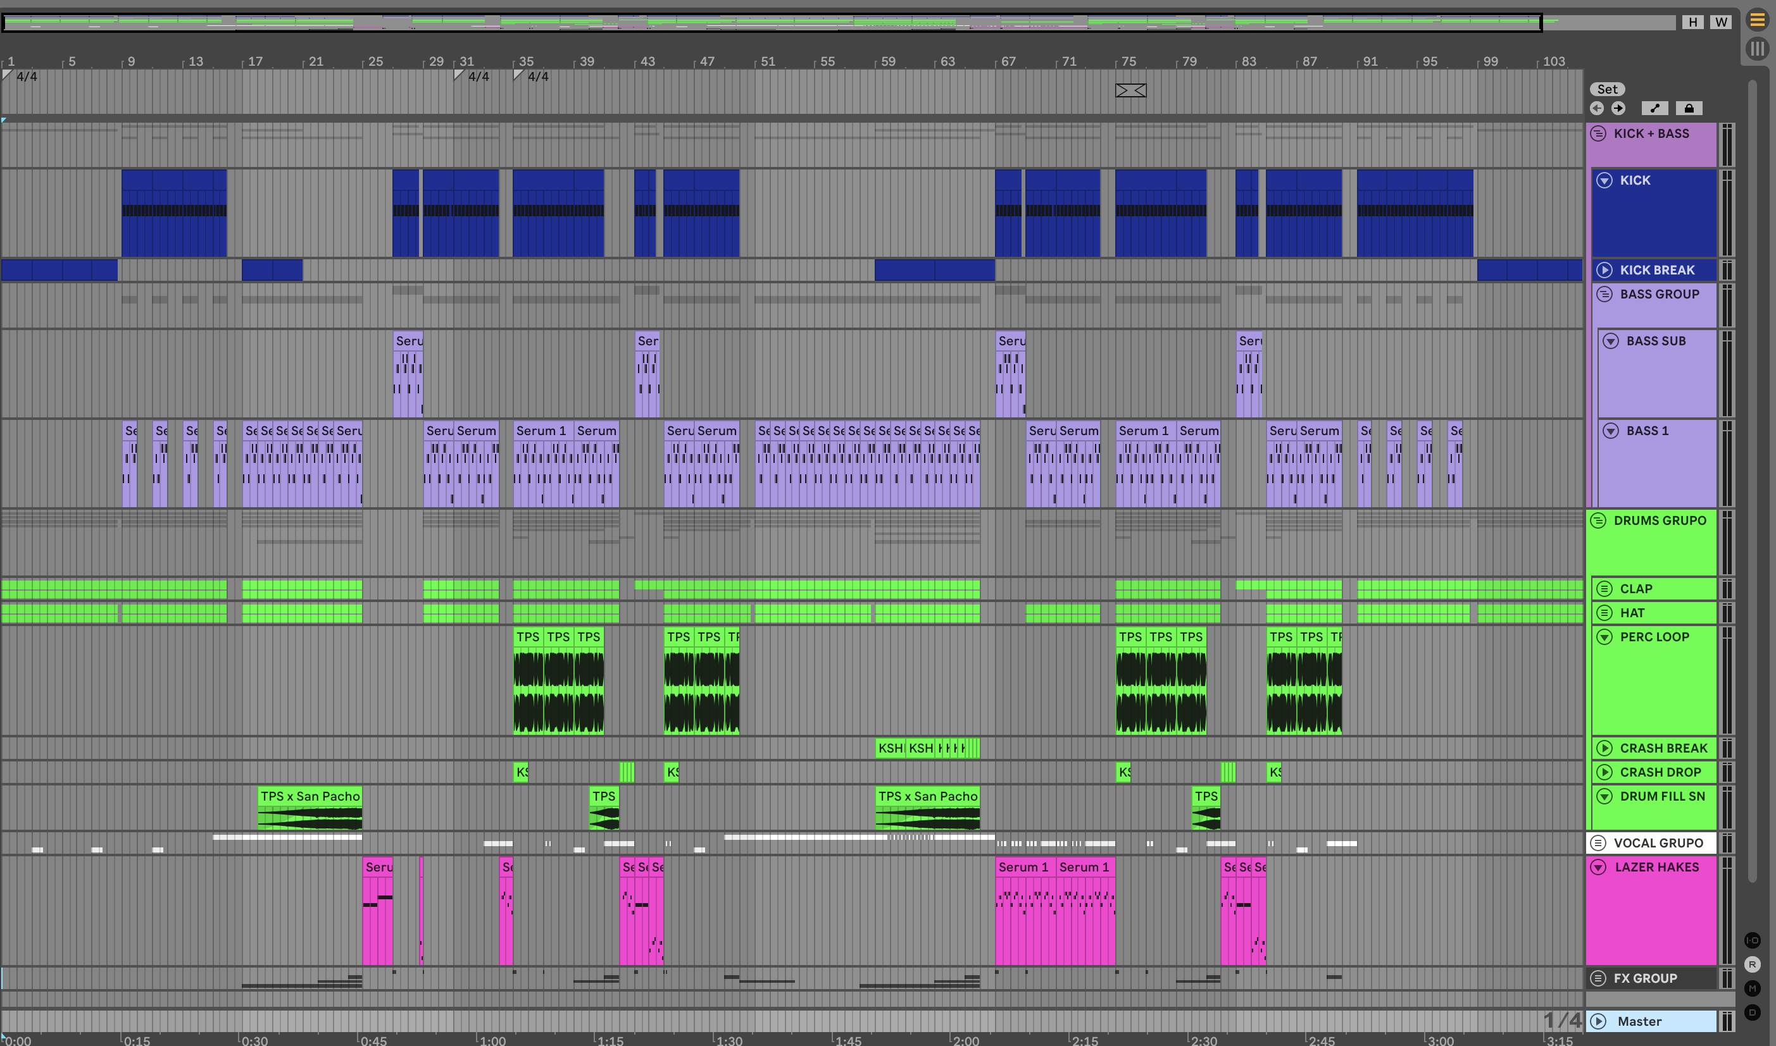The width and height of the screenshot is (1776, 1046).
Task: Collapse the KICK track with its arrow
Action: (1604, 180)
